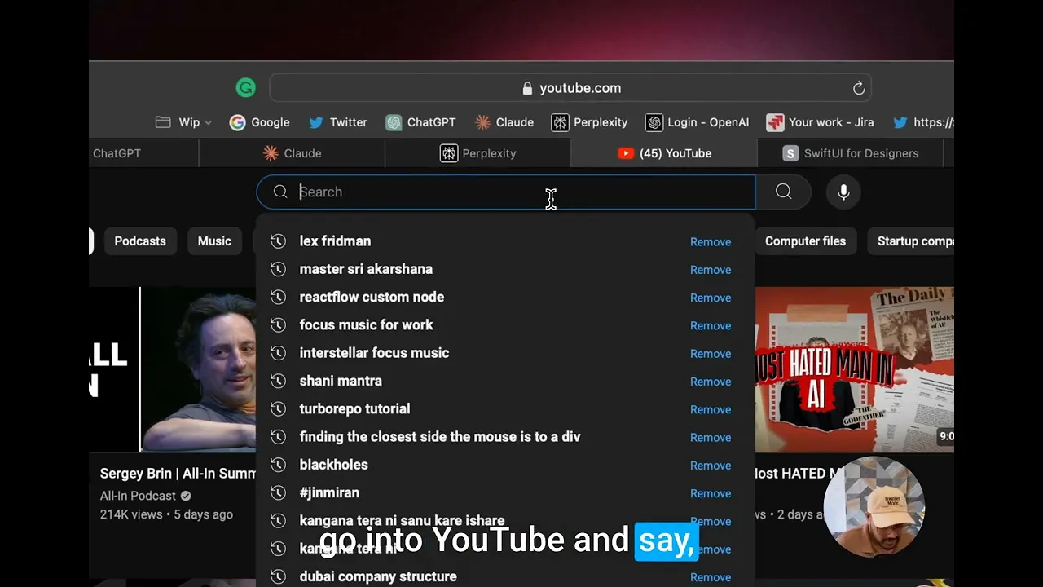Switch to the SwiftUI for Designers tab
This screenshot has width=1043, height=587.
coord(850,153)
